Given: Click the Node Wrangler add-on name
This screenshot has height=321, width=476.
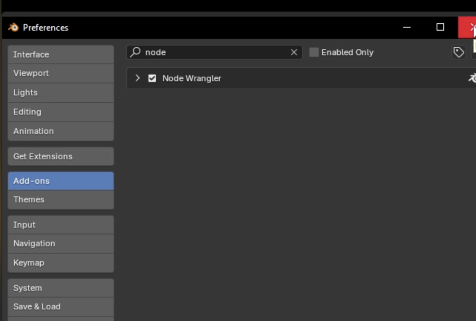Looking at the screenshot, I should tap(192, 78).
